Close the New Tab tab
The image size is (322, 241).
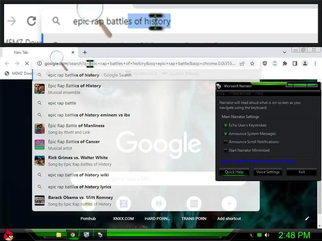(x=73, y=52)
